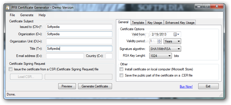
Task: Switch to the General tab
Action: [123, 22]
